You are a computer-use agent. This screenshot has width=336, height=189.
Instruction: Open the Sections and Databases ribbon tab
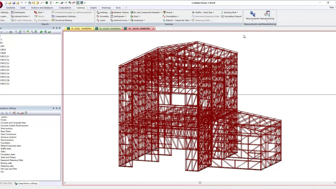[x=42, y=8]
